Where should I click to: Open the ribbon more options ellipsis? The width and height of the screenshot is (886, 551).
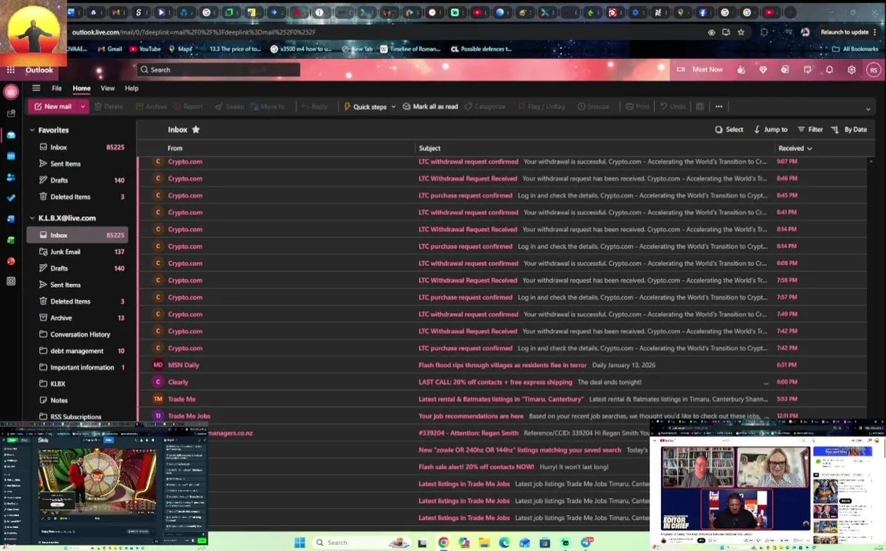(719, 106)
